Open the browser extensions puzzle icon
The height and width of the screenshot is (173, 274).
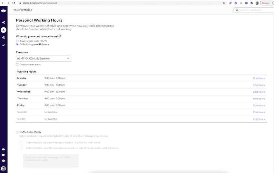(x=251, y=3)
